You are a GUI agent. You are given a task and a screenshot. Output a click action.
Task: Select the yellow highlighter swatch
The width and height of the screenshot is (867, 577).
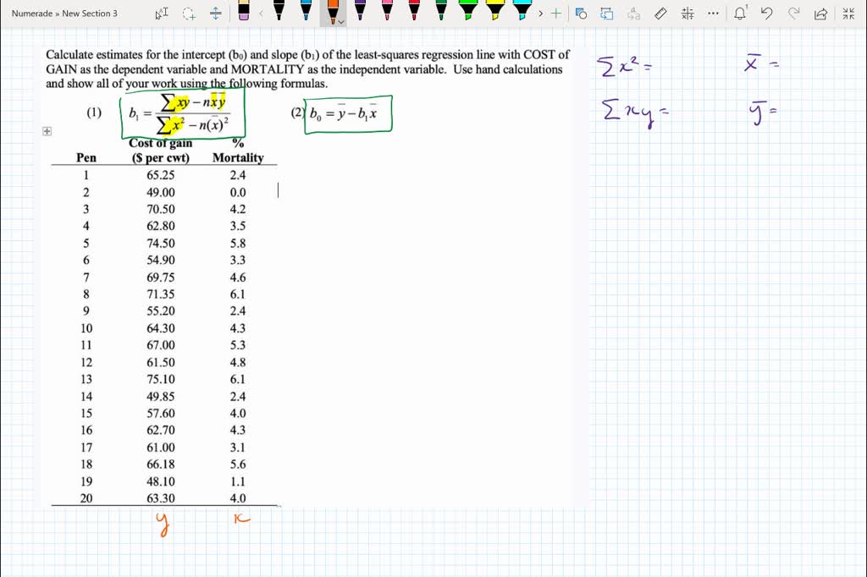click(x=494, y=13)
